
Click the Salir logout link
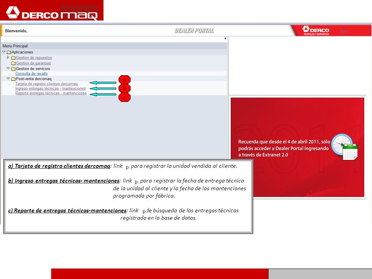[x=344, y=31]
